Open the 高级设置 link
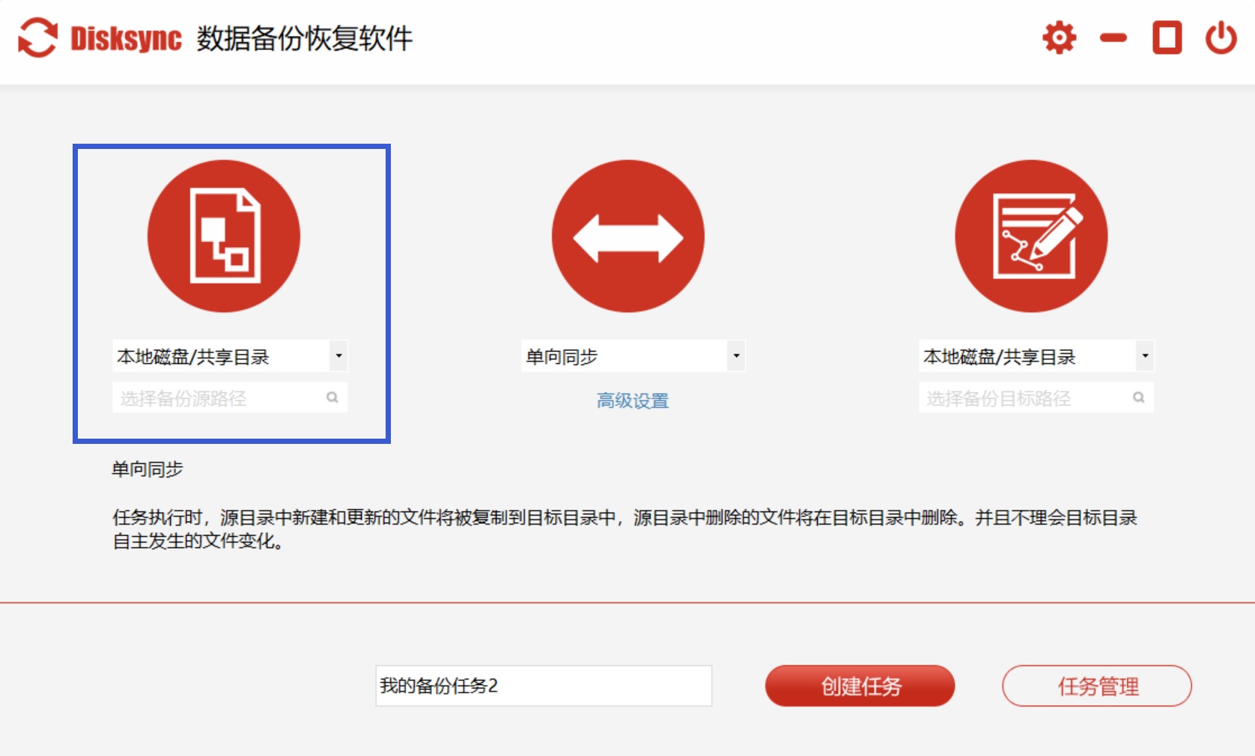Screen dimensions: 1255x756 point(632,401)
